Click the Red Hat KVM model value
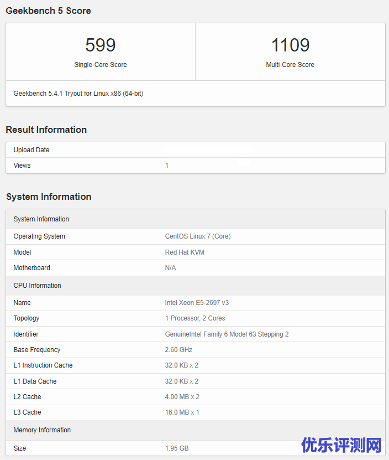Viewport: 389px width, 460px height. 185,252
